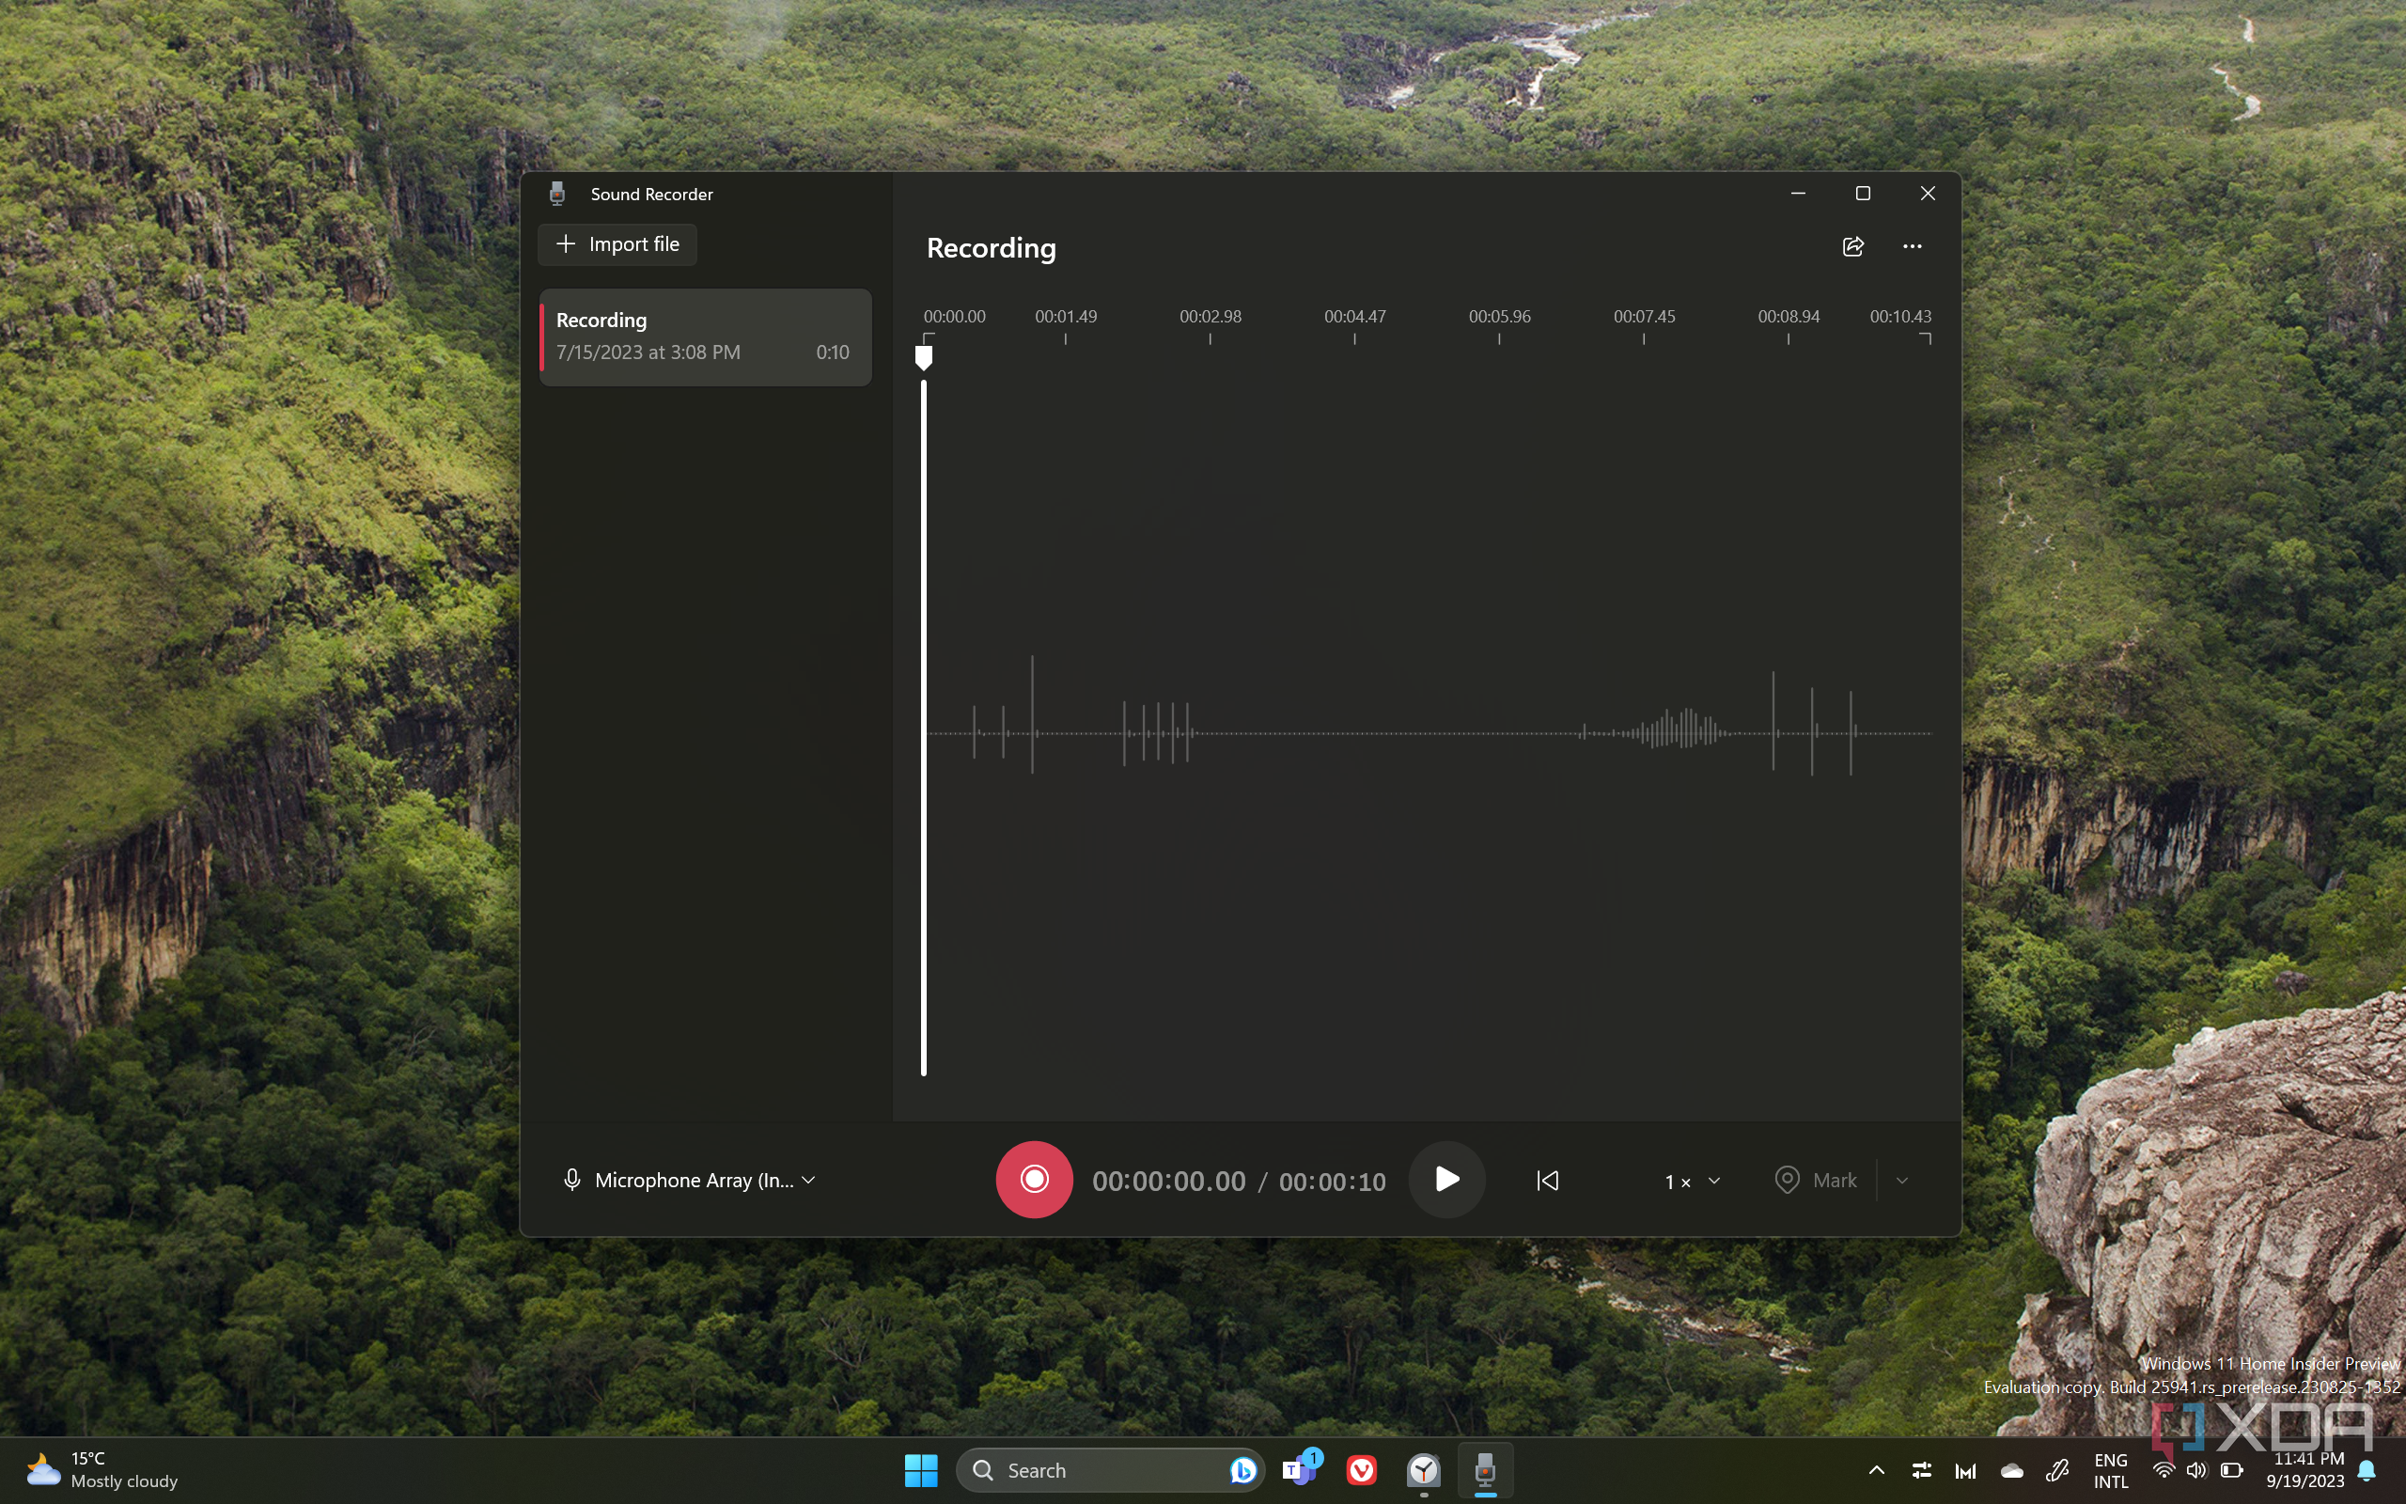Open the OneDrive cloud tray icon
Image resolution: width=2406 pixels, height=1504 pixels.
(2011, 1470)
